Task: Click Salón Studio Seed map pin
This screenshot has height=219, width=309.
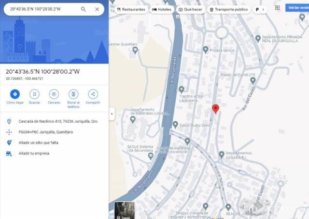Action: [x=175, y=125]
